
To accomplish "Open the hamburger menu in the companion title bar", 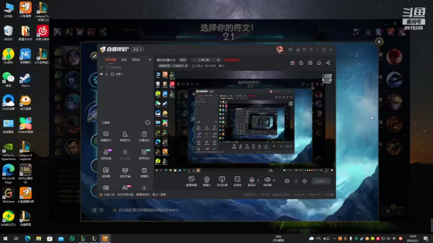I will click(x=311, y=50).
